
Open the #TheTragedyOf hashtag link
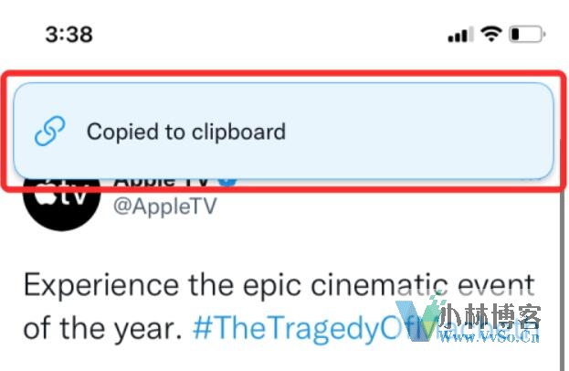pyautogui.click(x=298, y=329)
